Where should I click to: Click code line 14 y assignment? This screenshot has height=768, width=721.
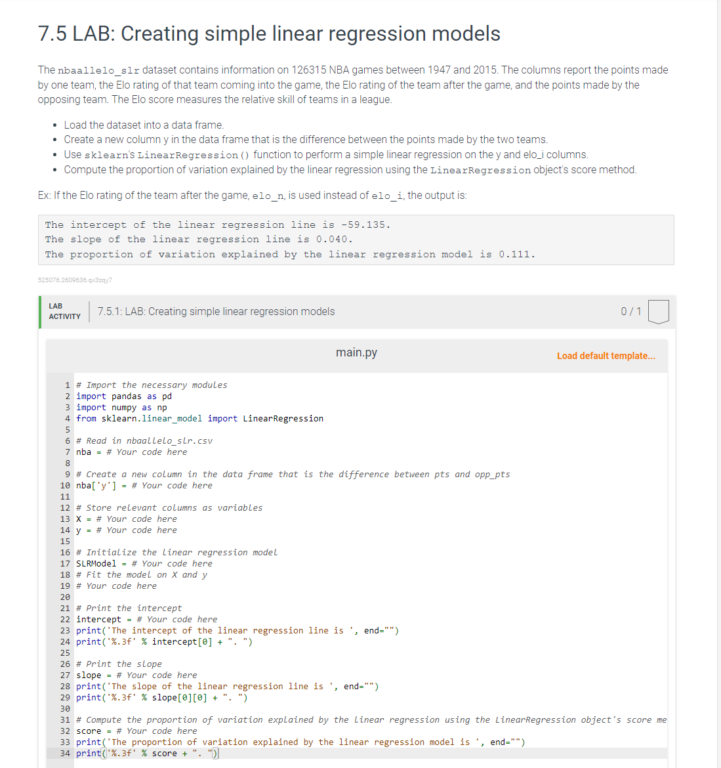click(126, 530)
